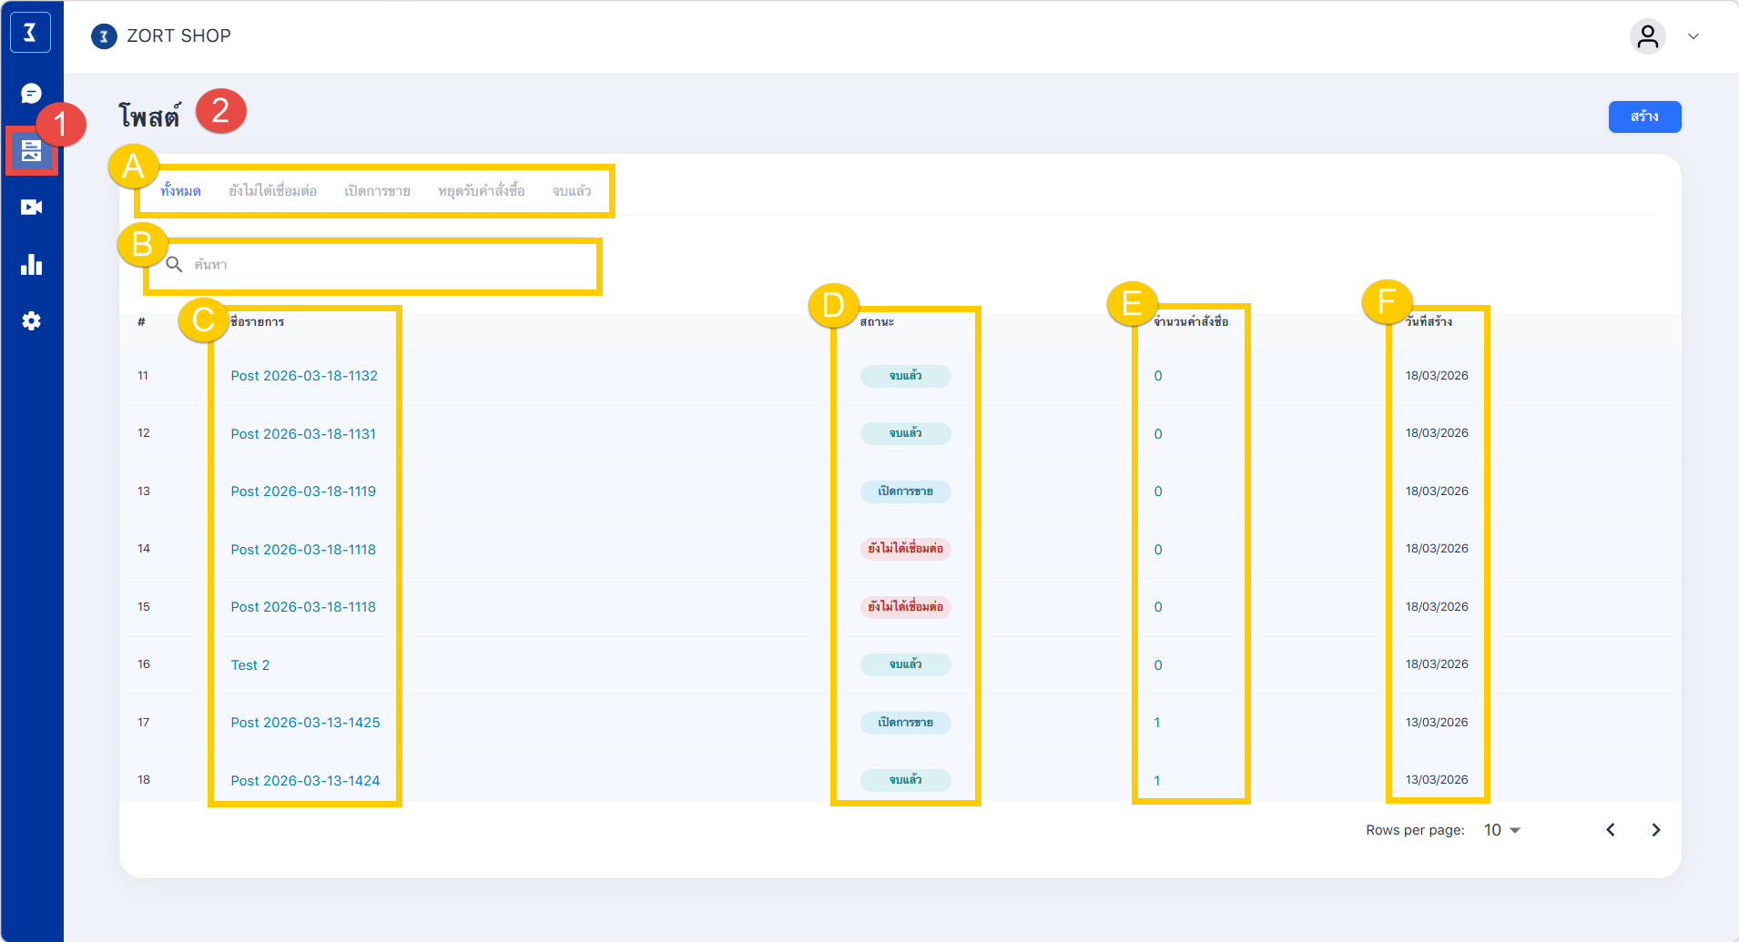Open the settings gear icon
This screenshot has height=942, width=1739.
tap(31, 321)
